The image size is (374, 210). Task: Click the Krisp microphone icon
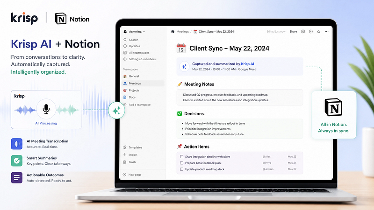pos(46,109)
